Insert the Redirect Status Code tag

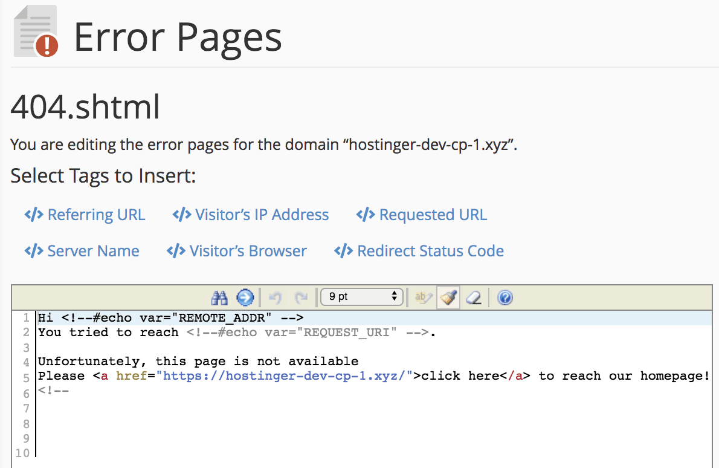(430, 251)
